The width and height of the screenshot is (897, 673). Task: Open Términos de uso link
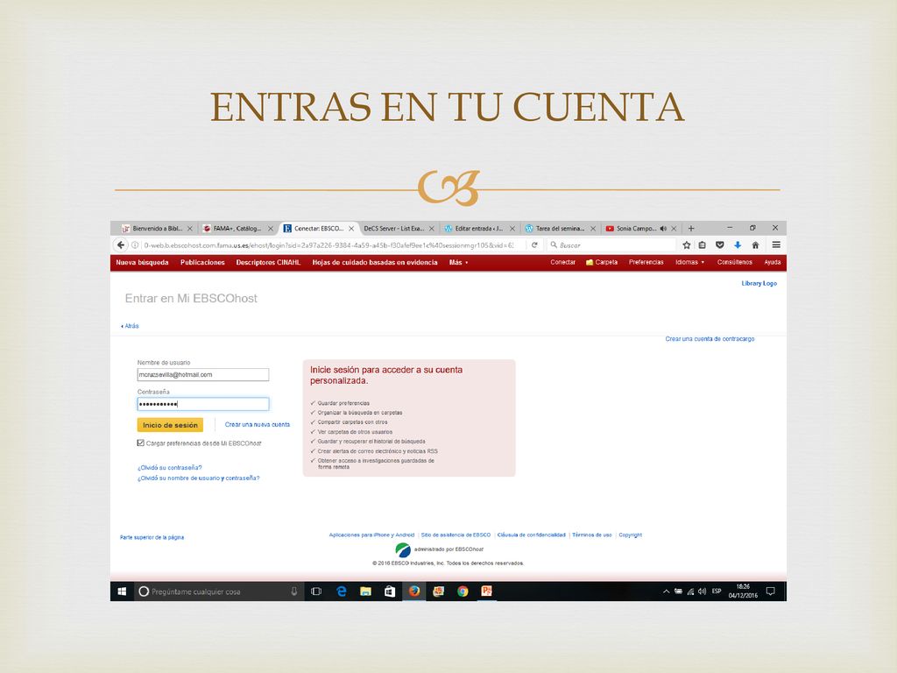(592, 535)
